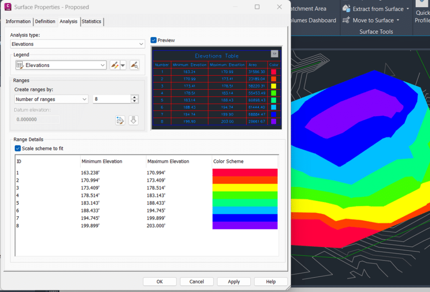Uncheck Scale scheme to fit

18,148
